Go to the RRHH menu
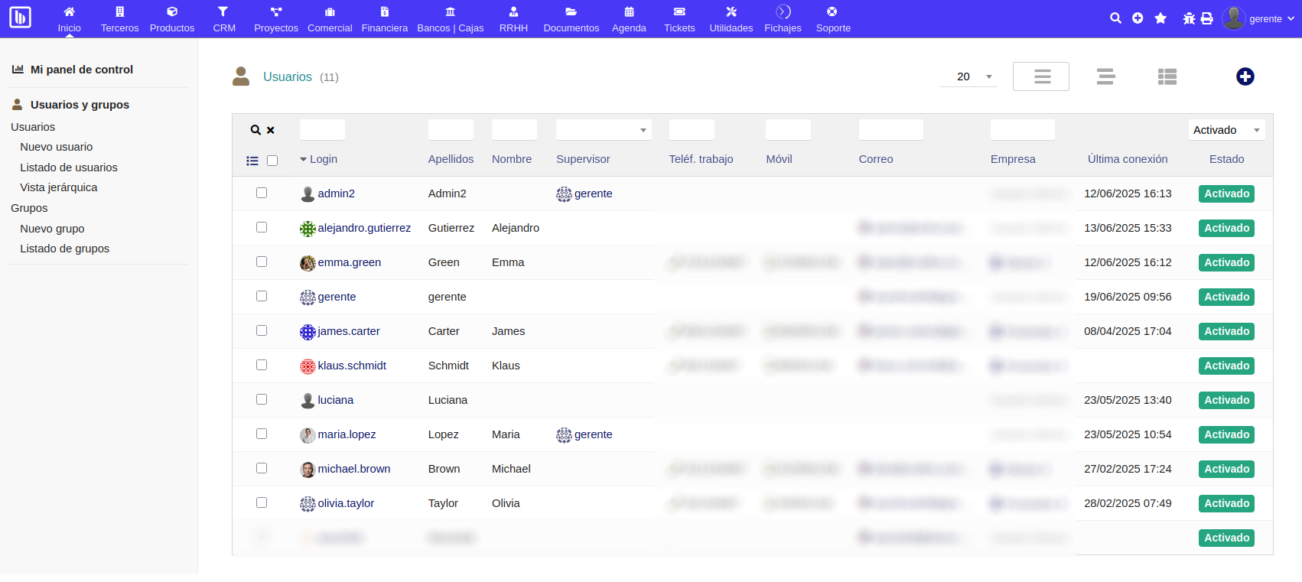 point(513,19)
